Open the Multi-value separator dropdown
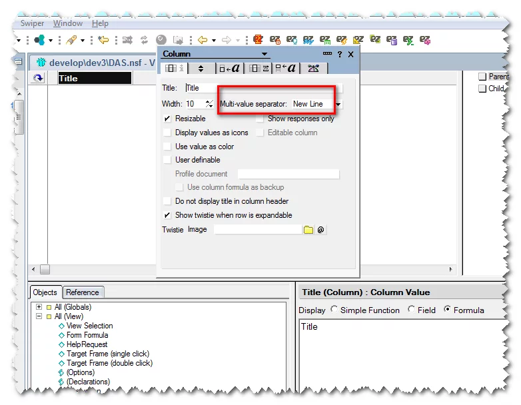This screenshot has height=405, width=521. click(x=338, y=105)
